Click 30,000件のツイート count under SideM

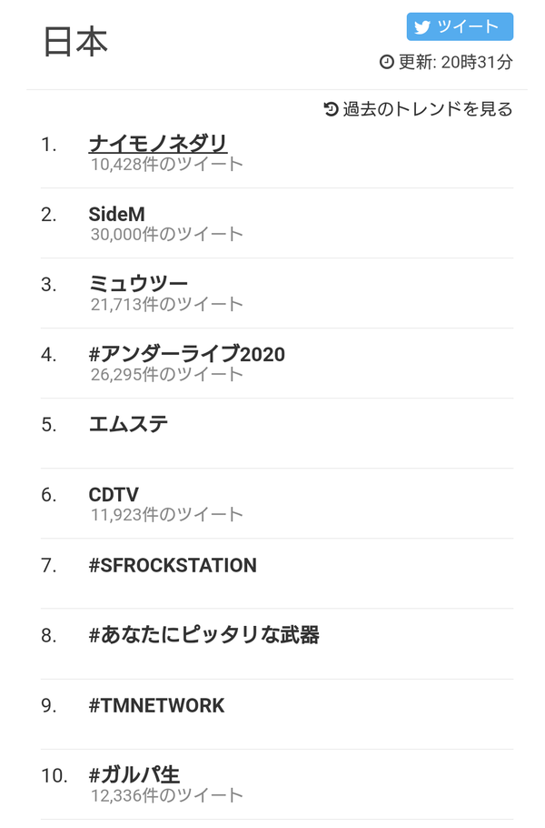click(166, 234)
